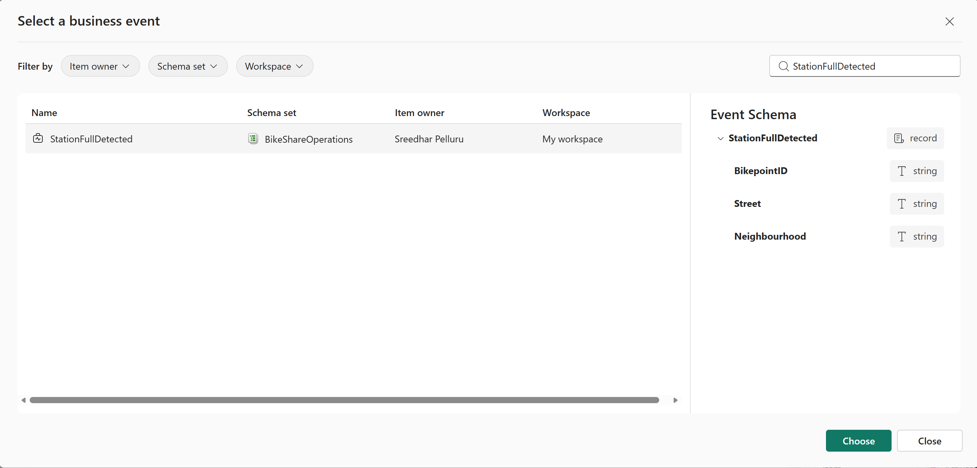Select the Street field

pos(747,203)
